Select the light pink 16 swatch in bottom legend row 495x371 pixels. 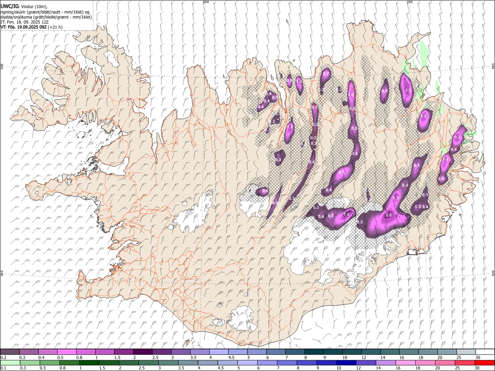click(x=405, y=362)
